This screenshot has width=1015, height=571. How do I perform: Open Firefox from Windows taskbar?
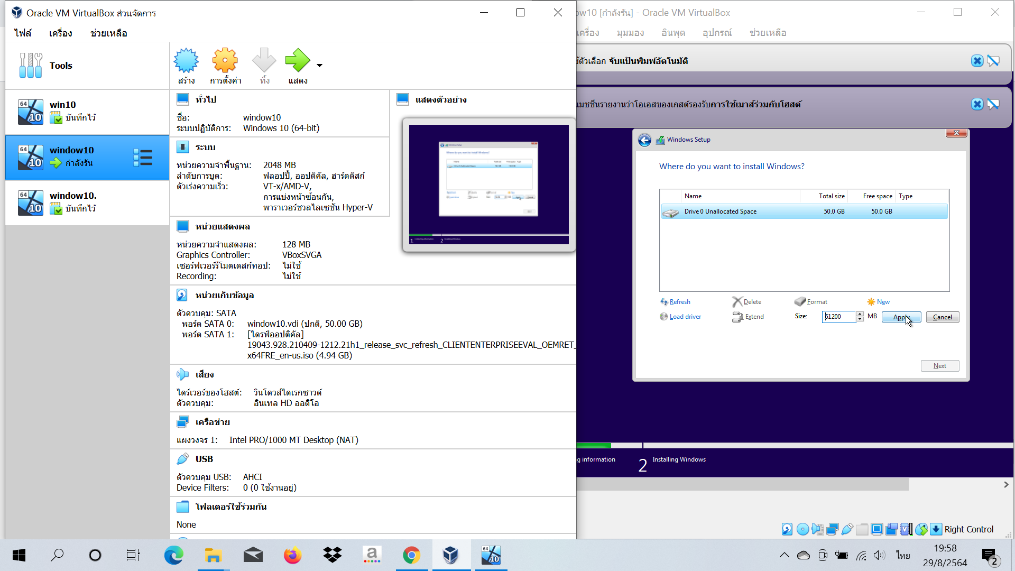pos(292,555)
